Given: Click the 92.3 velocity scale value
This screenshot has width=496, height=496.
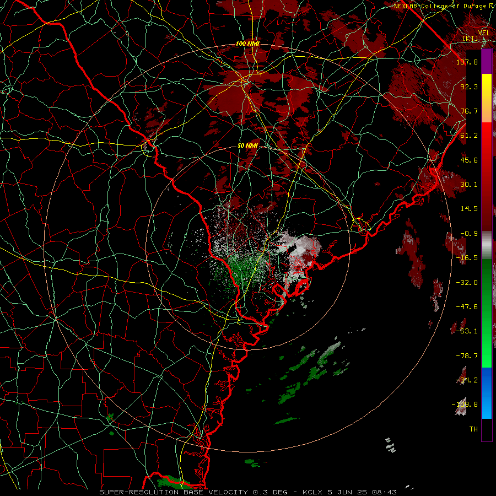Looking at the screenshot, I should coord(469,87).
